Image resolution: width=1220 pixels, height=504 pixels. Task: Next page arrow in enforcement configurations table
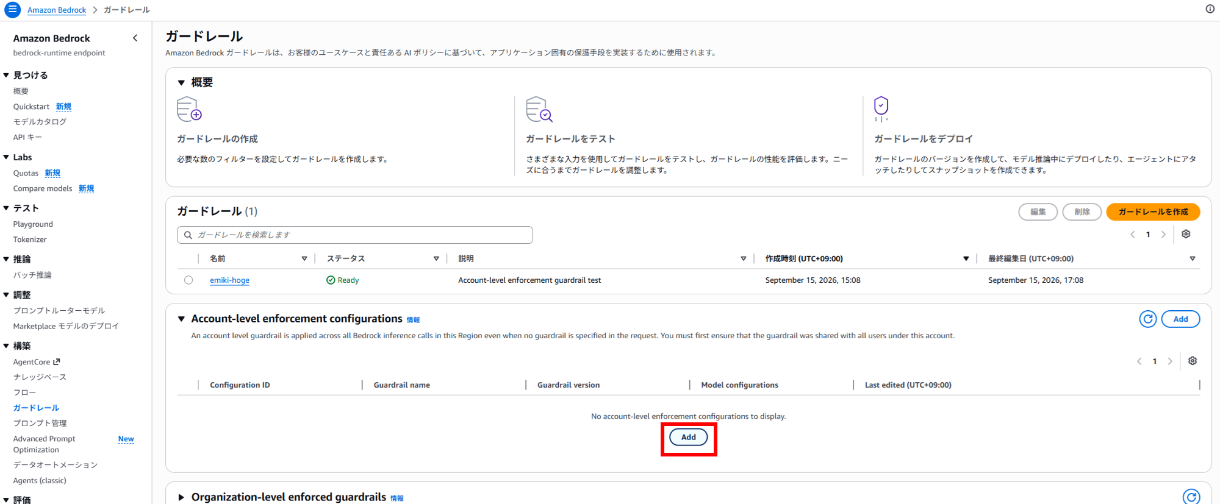1170,361
